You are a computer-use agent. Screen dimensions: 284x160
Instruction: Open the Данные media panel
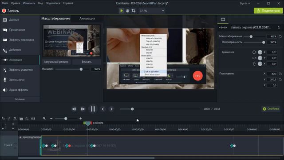click(x=20, y=20)
